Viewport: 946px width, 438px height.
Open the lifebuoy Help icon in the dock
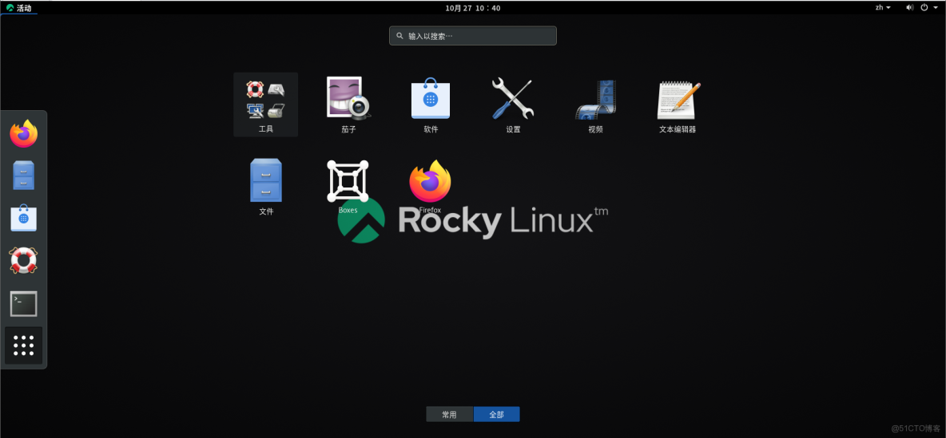[x=23, y=261]
